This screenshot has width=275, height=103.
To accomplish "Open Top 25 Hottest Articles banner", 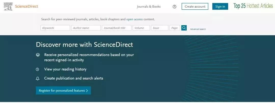I will (x=253, y=6).
